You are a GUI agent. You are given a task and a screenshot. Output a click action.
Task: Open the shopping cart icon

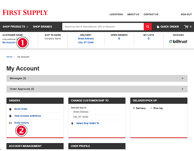(x=186, y=26)
